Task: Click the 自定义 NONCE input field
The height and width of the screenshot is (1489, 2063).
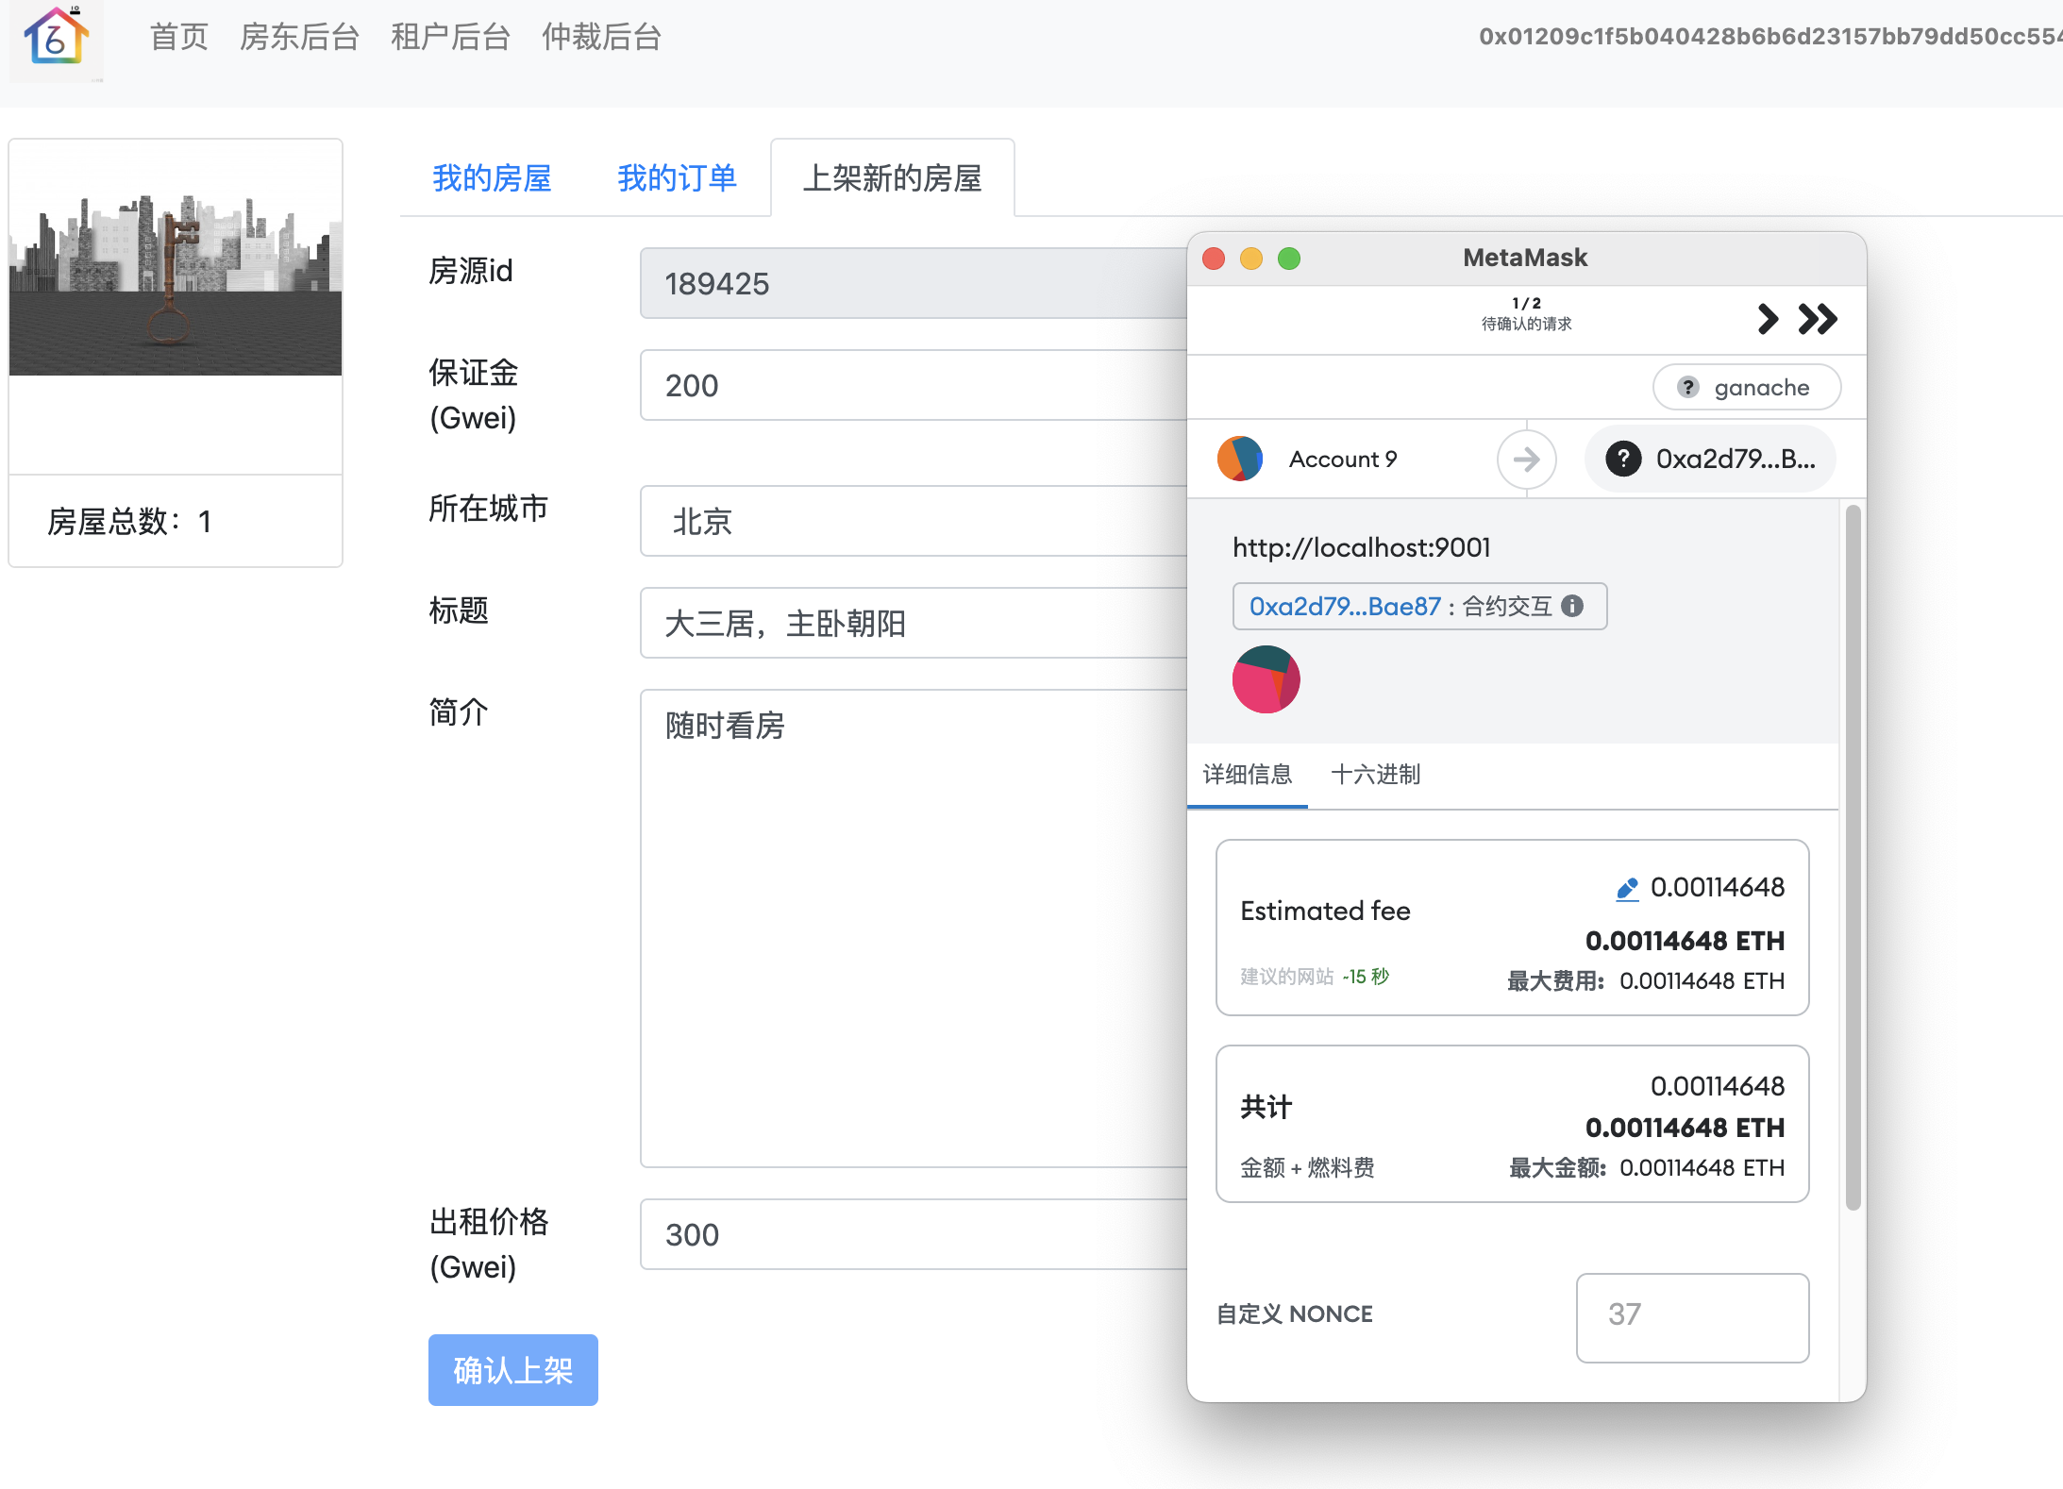Action: coord(1693,1318)
